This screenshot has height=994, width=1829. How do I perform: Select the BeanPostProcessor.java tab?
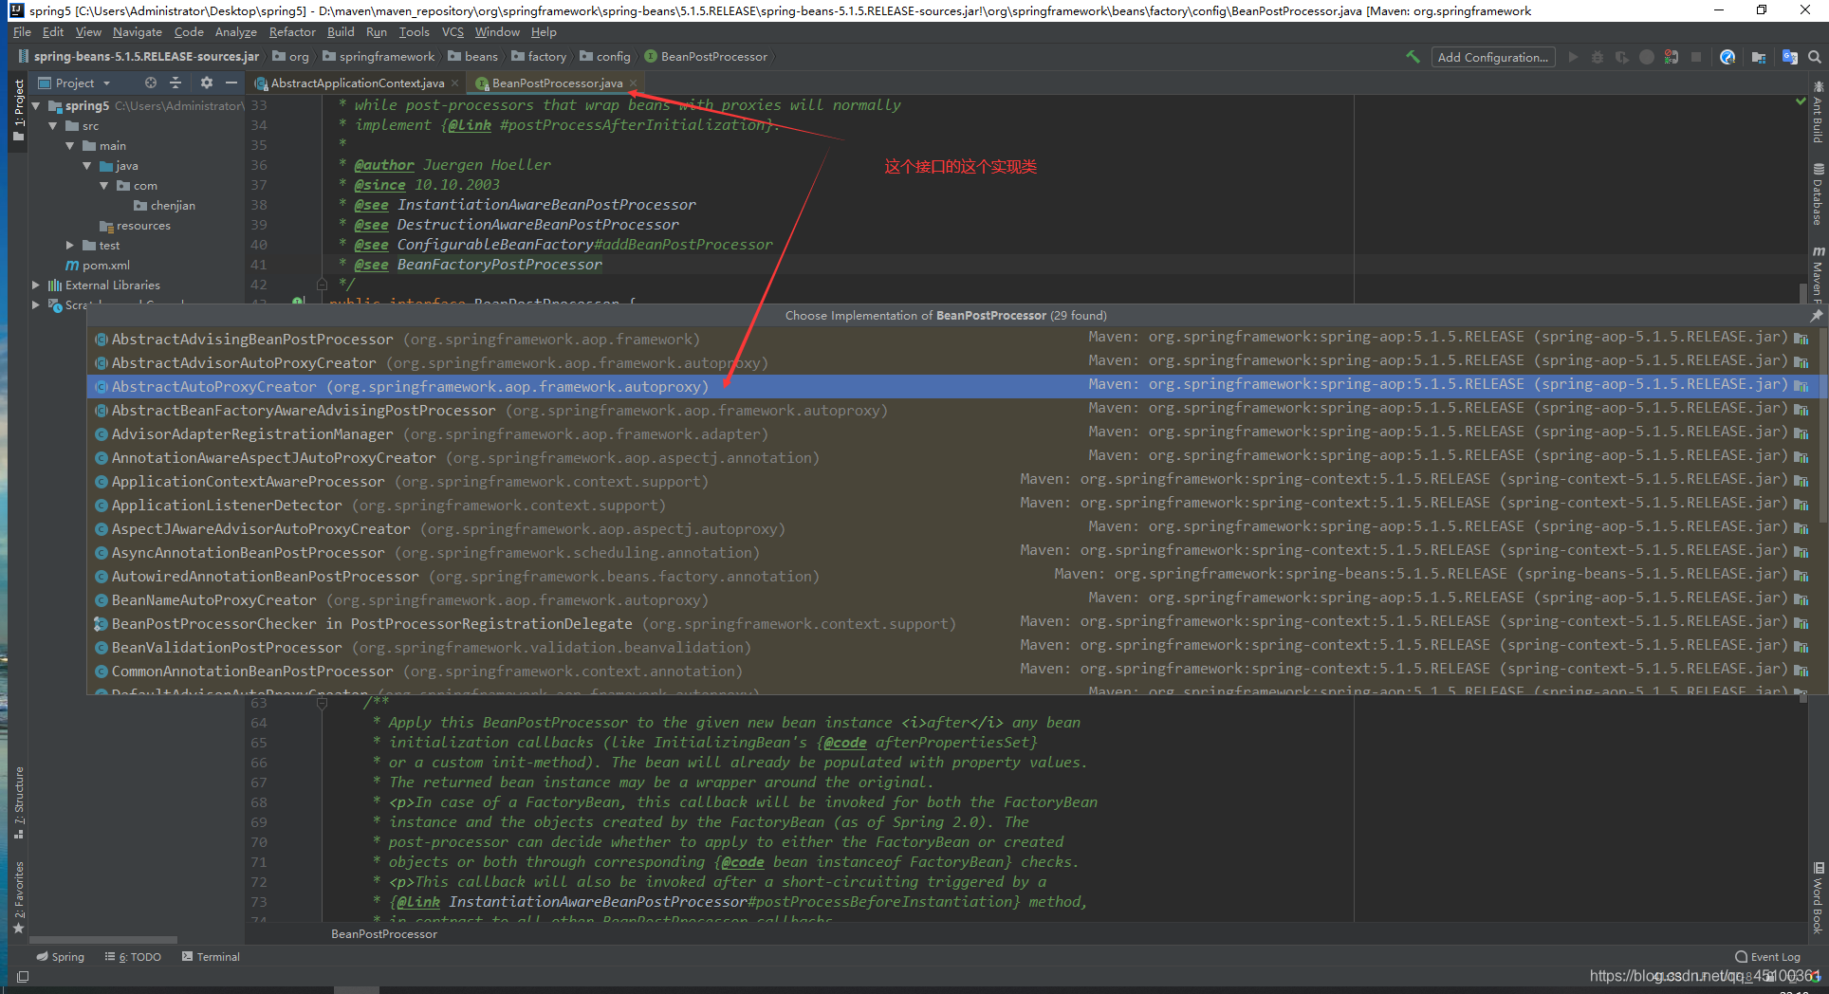(556, 83)
